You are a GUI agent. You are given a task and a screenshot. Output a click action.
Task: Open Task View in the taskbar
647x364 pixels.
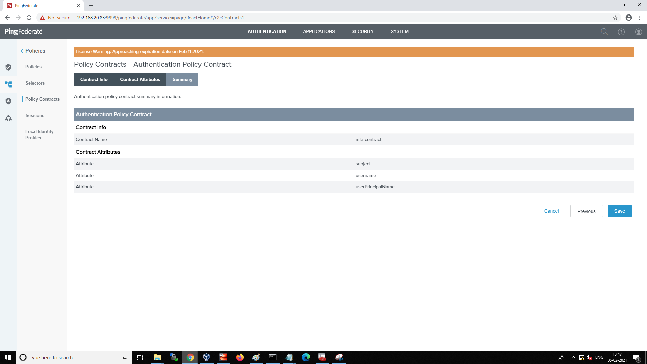coord(140,357)
